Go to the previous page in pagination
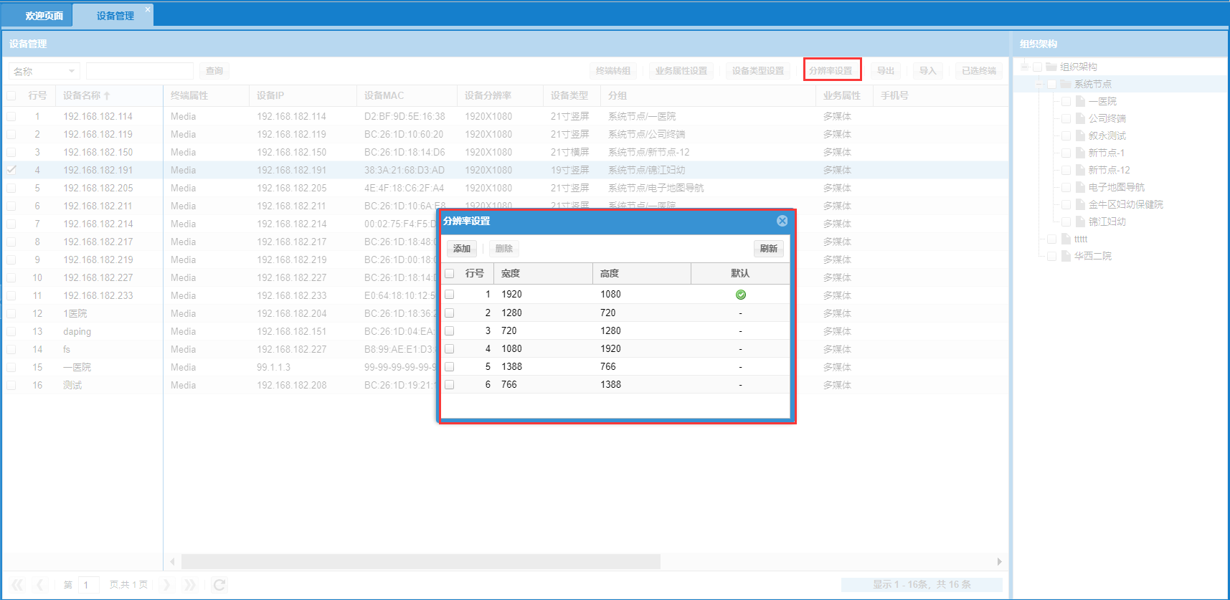Viewport: 1230px width, 600px height. pos(41,585)
